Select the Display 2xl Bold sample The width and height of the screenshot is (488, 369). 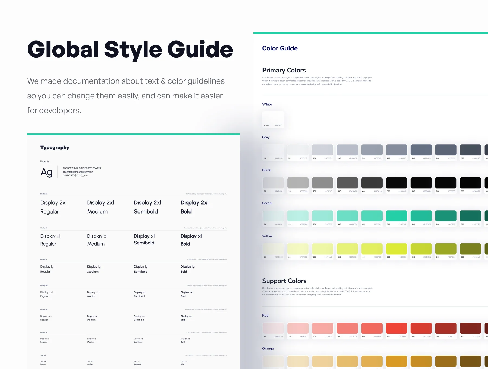[195, 207]
